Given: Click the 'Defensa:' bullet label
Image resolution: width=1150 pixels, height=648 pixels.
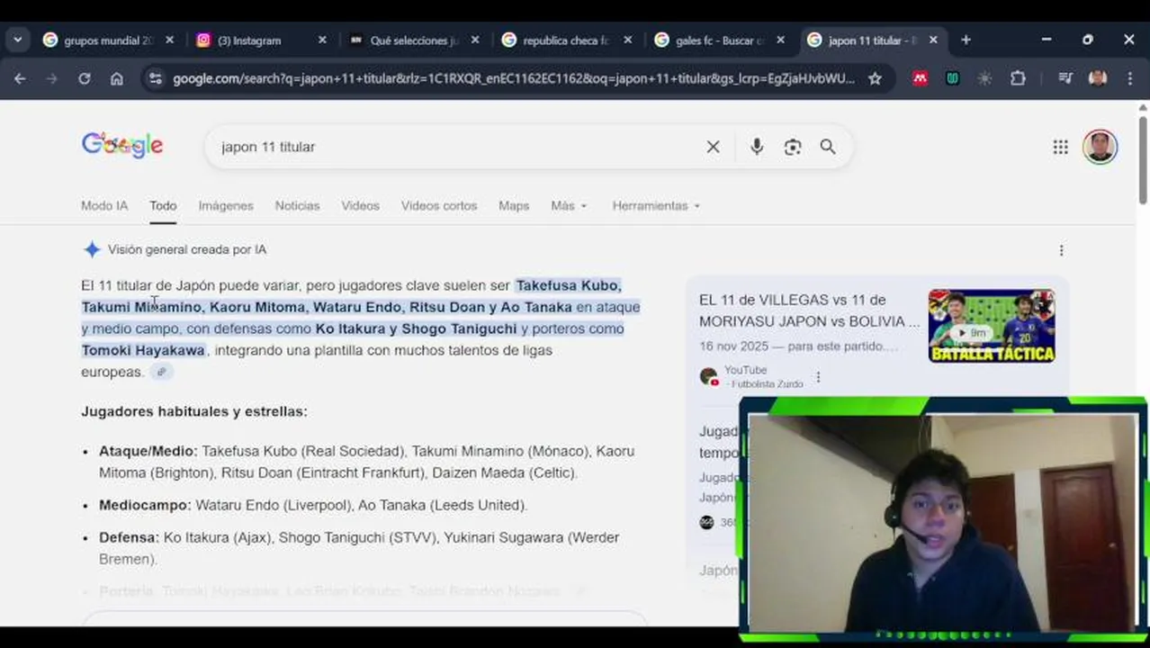Looking at the screenshot, I should [129, 537].
